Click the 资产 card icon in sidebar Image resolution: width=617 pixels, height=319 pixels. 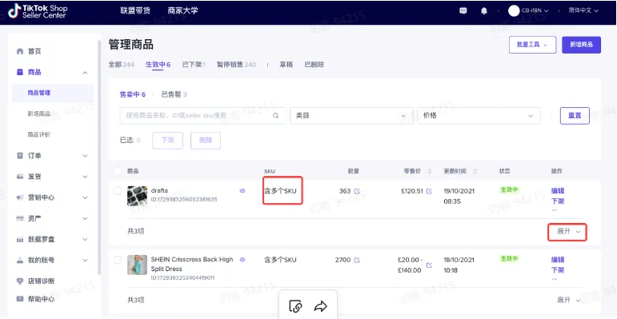(x=20, y=218)
